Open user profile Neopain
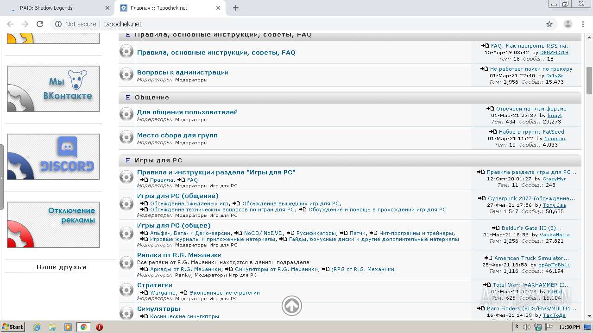593x333 pixels. coord(555,139)
